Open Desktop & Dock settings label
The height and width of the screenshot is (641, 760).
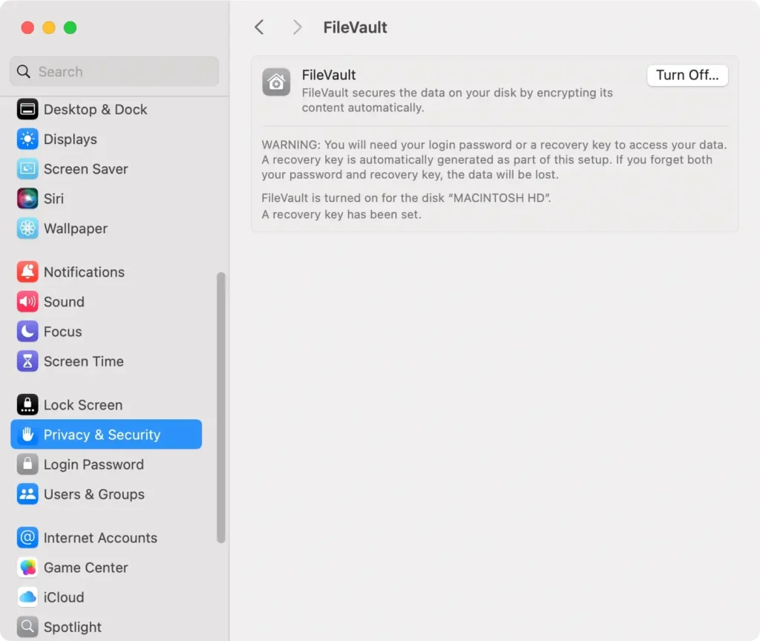click(x=96, y=110)
